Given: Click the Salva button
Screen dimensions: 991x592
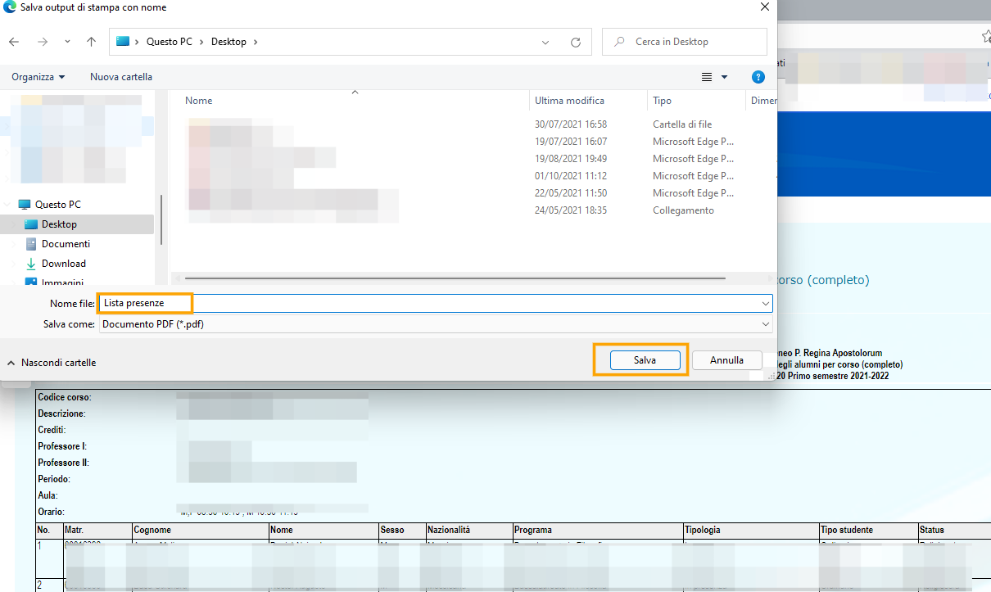Looking at the screenshot, I should [x=645, y=360].
